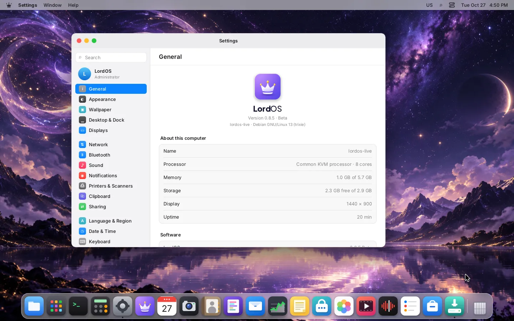This screenshot has height=321, width=514.
Task: Open the Settings menu in menu bar
Action: click(x=27, y=5)
